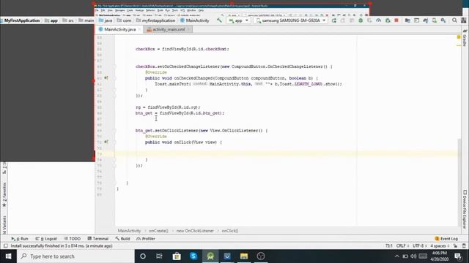Click the tool windows toggle icon at status bar left

[5, 246]
